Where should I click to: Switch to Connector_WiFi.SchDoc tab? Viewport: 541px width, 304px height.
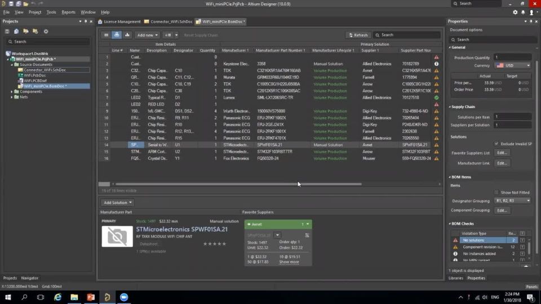pyautogui.click(x=168, y=21)
